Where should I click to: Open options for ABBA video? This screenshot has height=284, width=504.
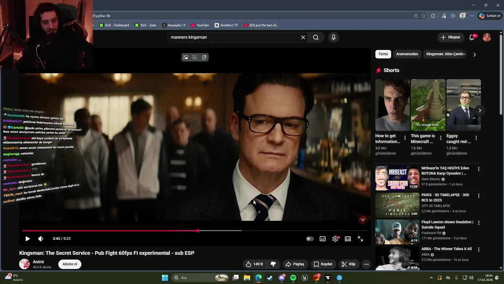pyautogui.click(x=479, y=250)
